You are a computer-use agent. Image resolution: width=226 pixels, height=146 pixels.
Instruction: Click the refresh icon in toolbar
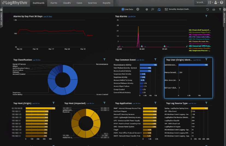click(x=207, y=9)
